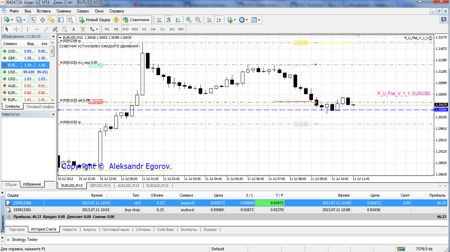450x252 pixels.
Task: Toggle the Советники expert advisors button
Action: click(x=137, y=20)
